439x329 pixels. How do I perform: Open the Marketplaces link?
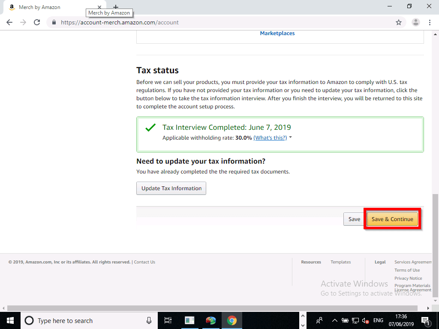point(277,33)
